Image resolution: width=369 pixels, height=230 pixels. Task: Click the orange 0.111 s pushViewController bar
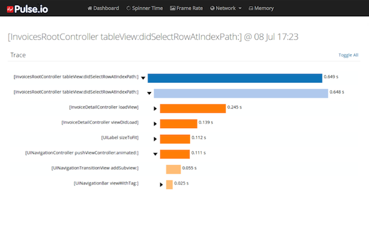175,154
